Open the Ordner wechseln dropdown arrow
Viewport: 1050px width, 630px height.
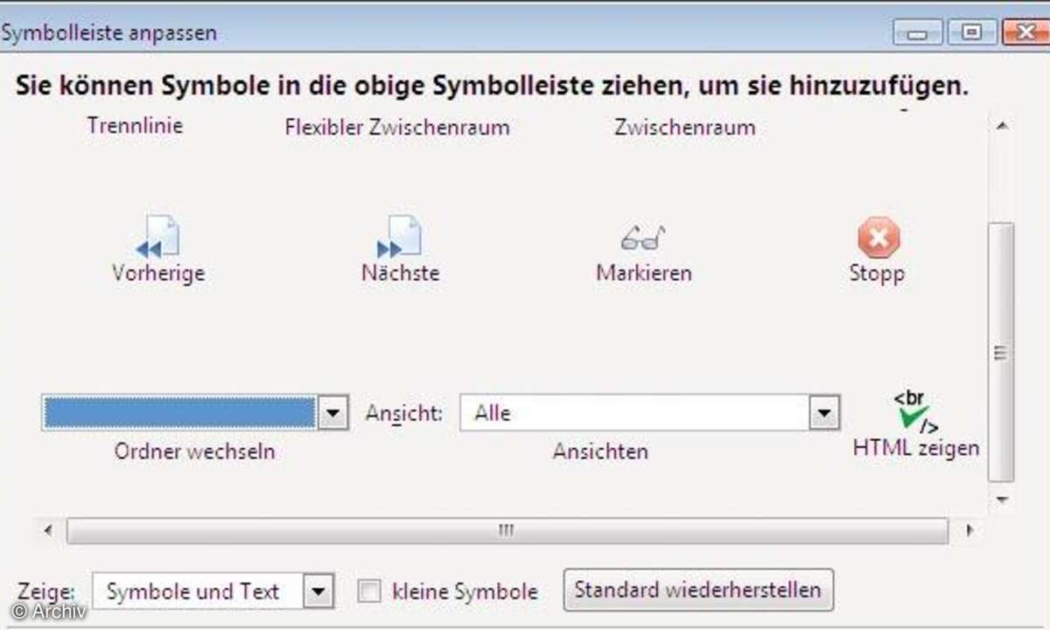click(x=332, y=414)
